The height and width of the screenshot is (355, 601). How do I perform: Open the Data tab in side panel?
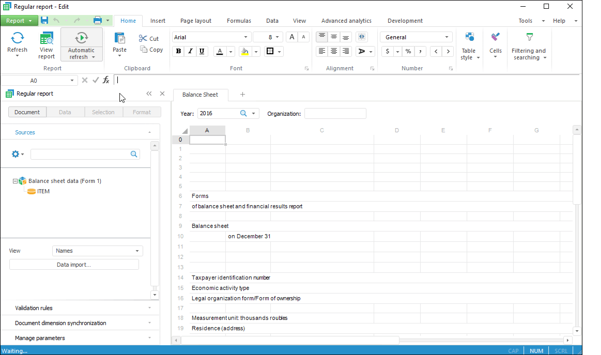(65, 112)
